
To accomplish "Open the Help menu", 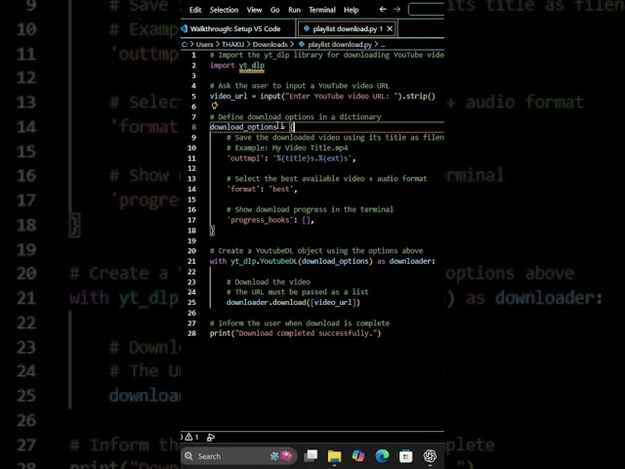I will (352, 10).
